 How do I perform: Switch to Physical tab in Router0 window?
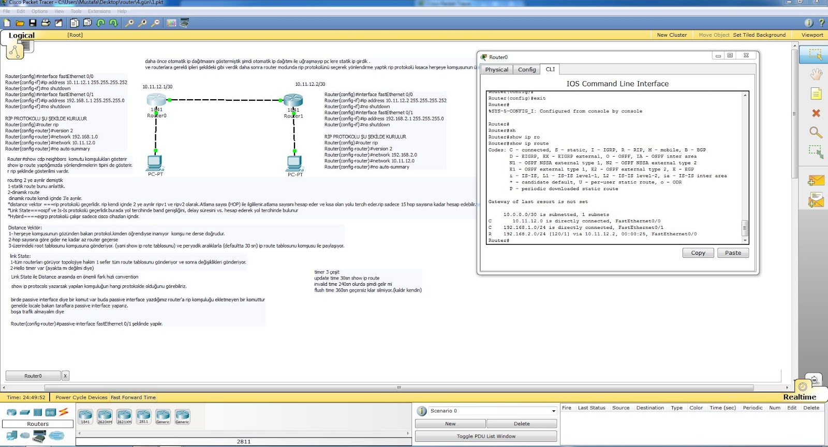[497, 70]
